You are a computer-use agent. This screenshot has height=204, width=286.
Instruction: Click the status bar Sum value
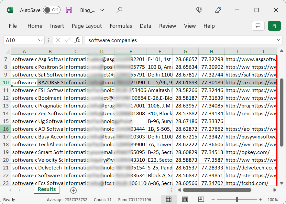point(135,199)
